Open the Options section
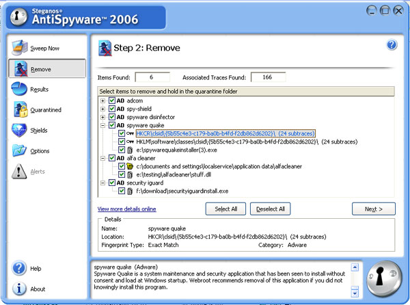Viewport: 410px width, 305px height. (x=47, y=151)
